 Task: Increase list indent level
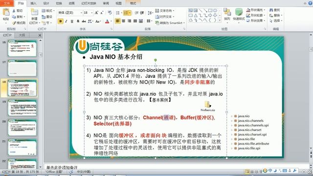coord(142,13)
